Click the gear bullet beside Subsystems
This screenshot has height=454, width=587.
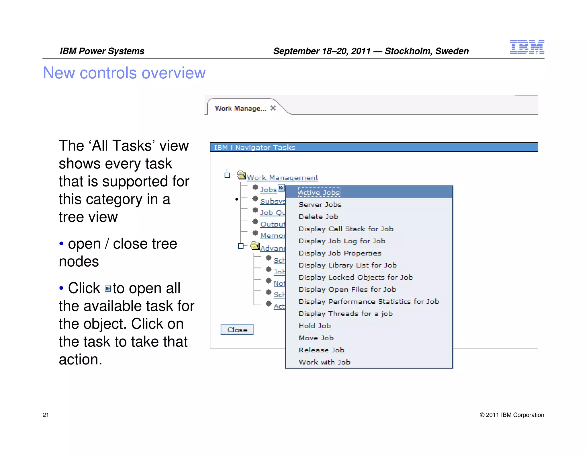pos(255,199)
